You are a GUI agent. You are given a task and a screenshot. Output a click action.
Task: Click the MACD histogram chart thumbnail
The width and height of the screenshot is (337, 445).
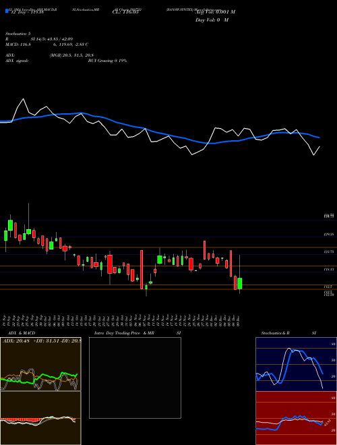click(40, 418)
